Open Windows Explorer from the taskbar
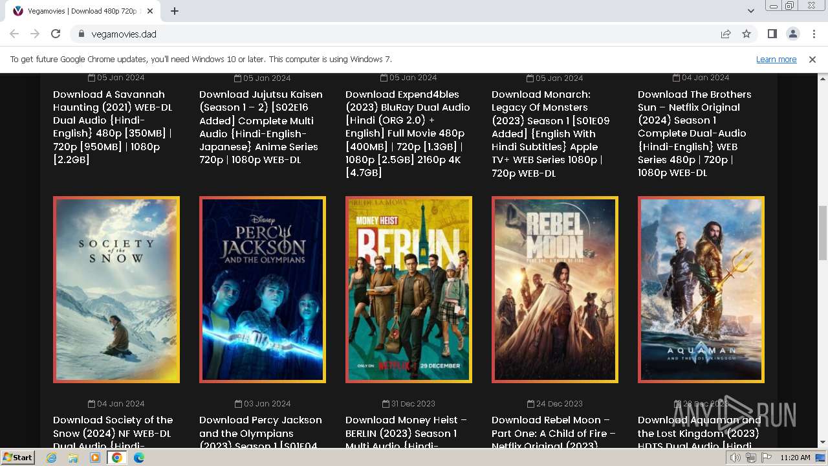 coord(73,458)
